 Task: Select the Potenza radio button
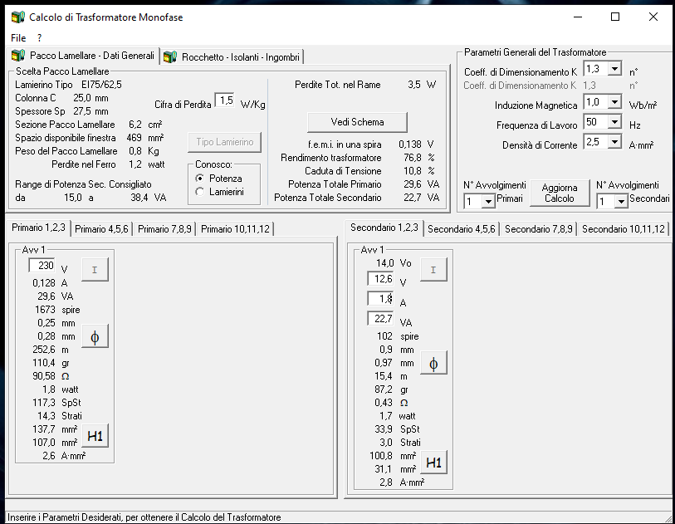coord(199,179)
